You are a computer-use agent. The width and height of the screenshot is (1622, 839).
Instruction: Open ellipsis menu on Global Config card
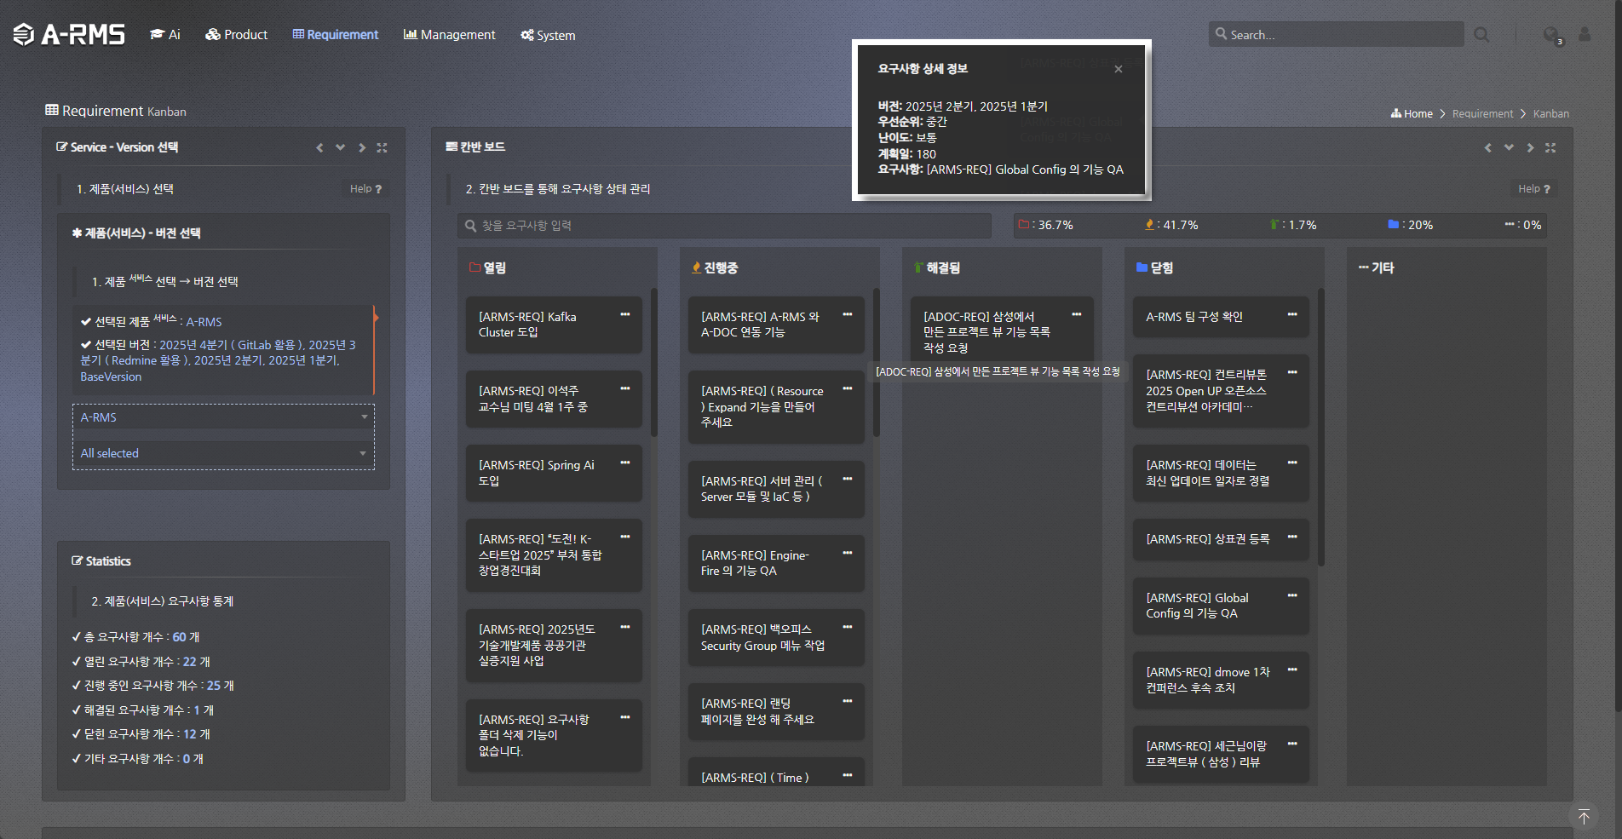[x=1291, y=596]
